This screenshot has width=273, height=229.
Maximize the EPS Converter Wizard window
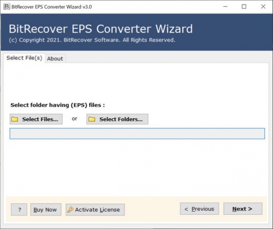point(244,6)
